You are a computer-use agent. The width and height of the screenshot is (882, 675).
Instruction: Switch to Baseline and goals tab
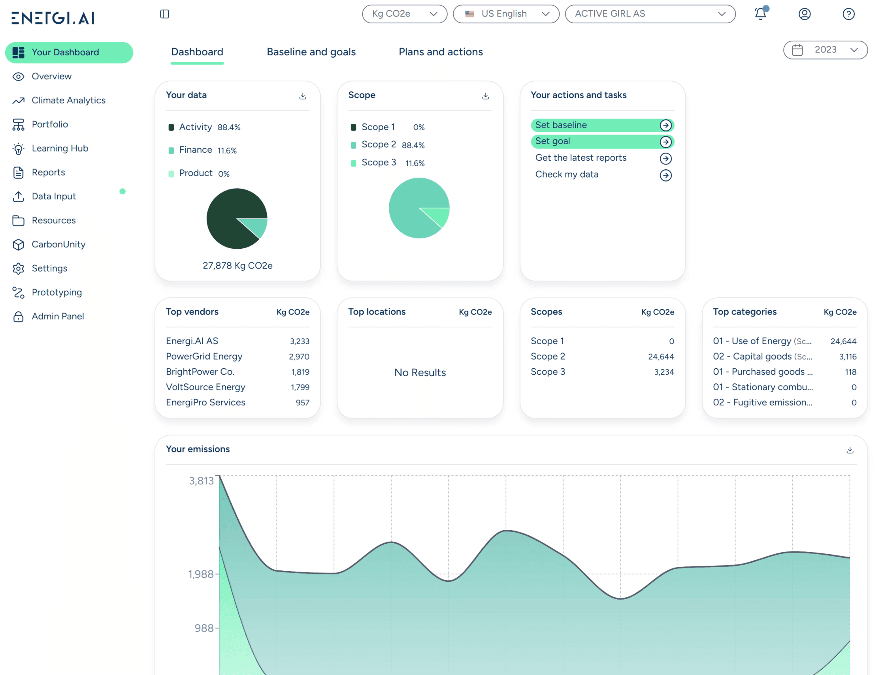point(311,52)
